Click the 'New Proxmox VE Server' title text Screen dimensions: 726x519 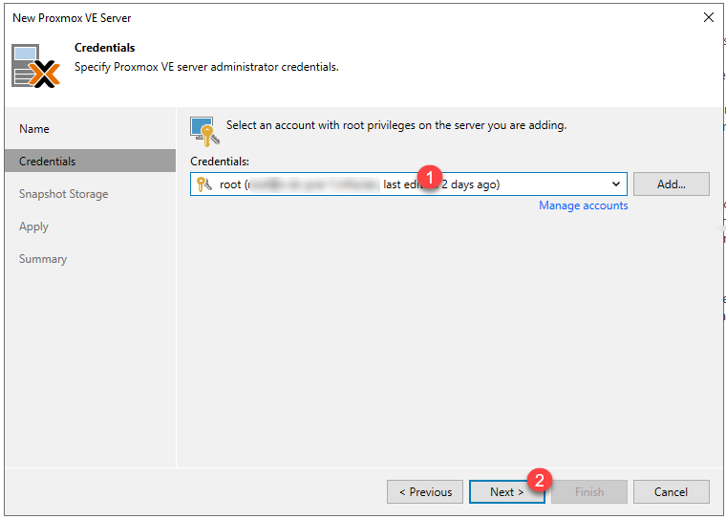tap(72, 18)
